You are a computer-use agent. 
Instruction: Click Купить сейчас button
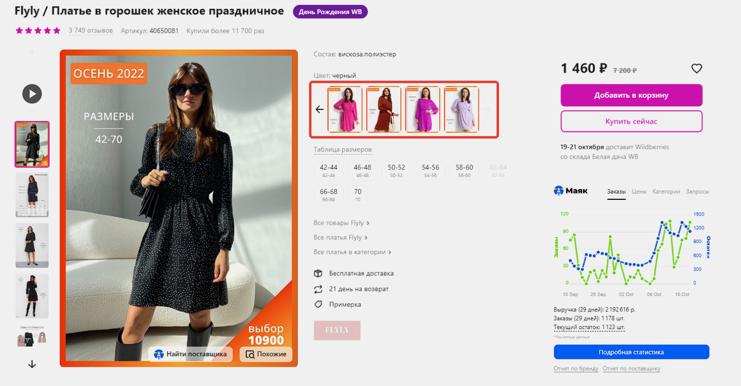(631, 121)
